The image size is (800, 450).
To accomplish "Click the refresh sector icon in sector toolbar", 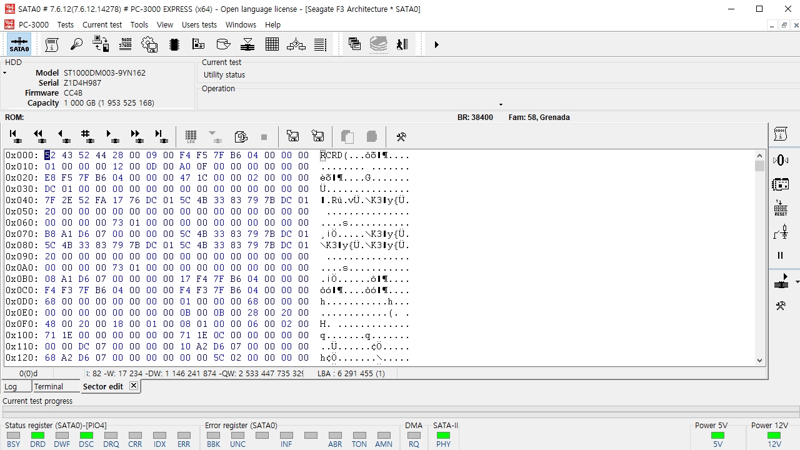I will [241, 136].
